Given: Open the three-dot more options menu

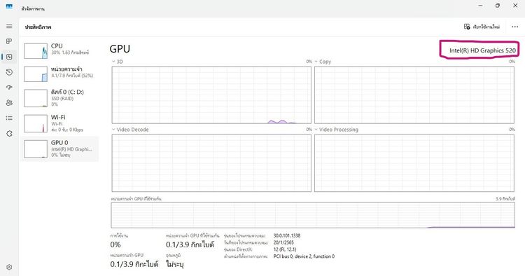Looking at the screenshot, I should tap(515, 27).
